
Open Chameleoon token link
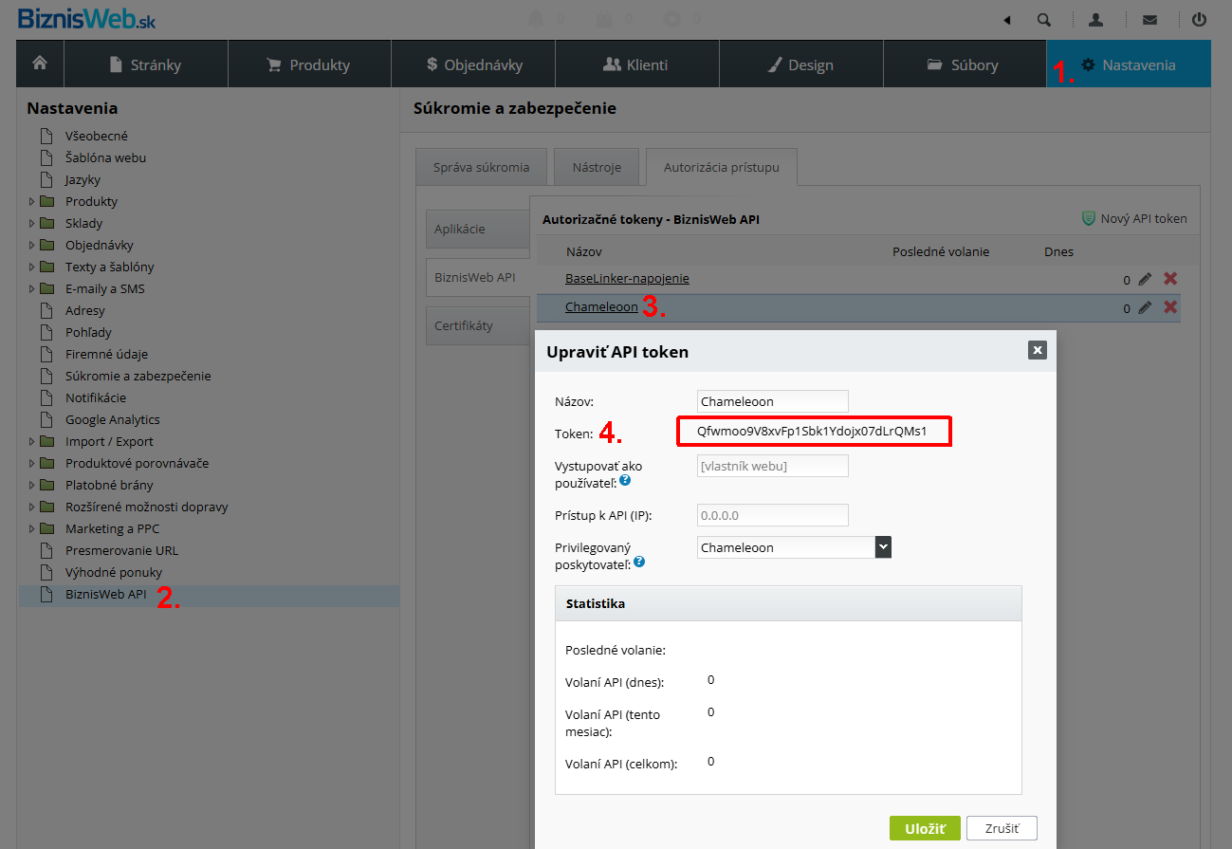tap(601, 306)
